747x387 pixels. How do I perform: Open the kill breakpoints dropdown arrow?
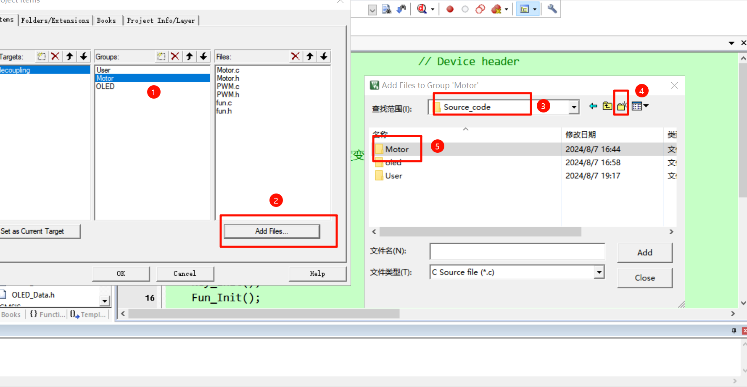tap(507, 9)
